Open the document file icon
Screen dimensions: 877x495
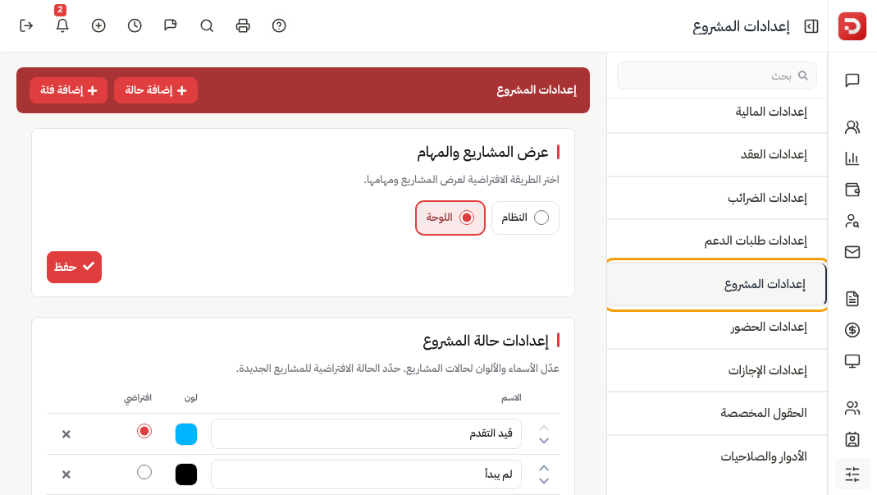click(x=852, y=299)
